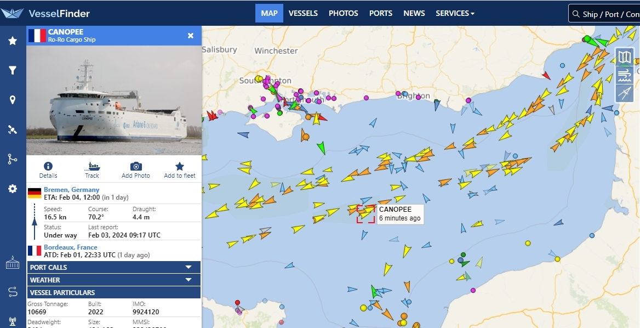This screenshot has height=328, width=640.
Task: Click the Ship / Port search field
Action: (604, 14)
